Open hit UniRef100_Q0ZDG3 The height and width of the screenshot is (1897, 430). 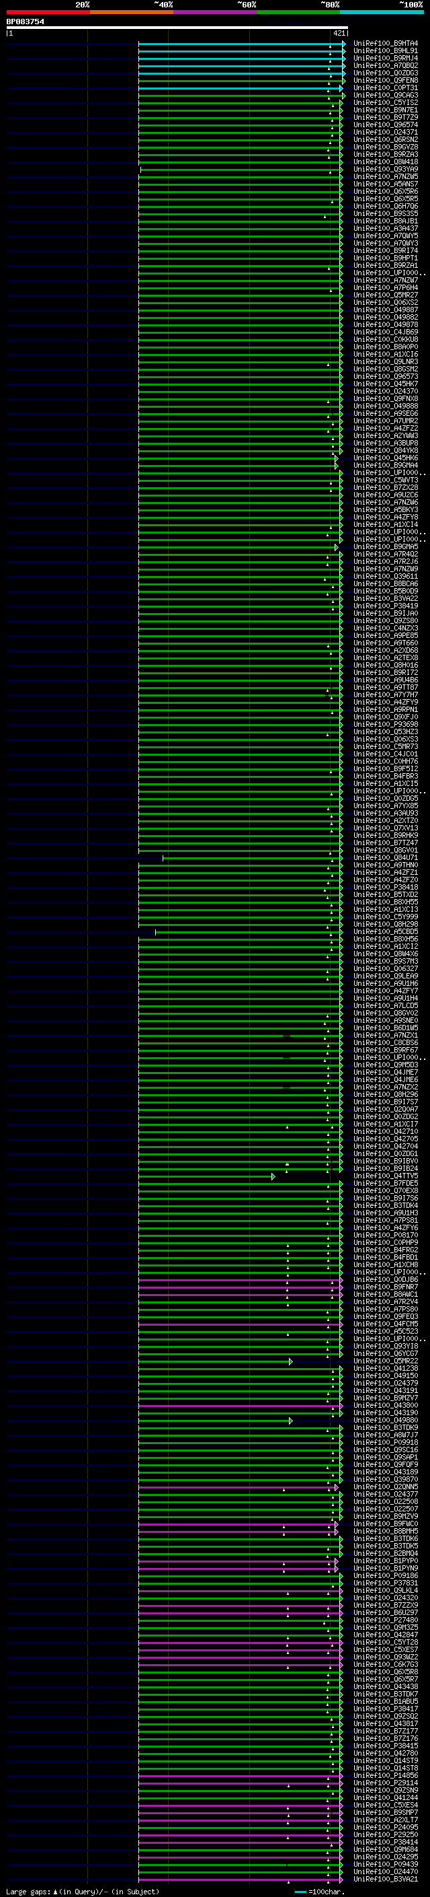386,73
